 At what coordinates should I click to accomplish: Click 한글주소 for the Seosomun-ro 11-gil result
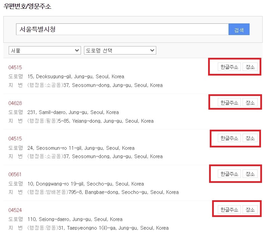[x=229, y=138]
